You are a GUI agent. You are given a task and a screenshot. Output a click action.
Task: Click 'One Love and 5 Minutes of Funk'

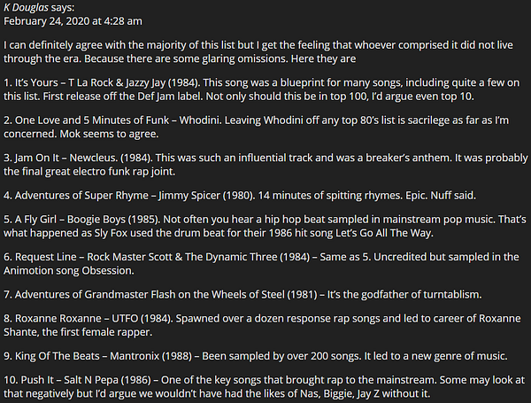pyautogui.click(x=92, y=120)
